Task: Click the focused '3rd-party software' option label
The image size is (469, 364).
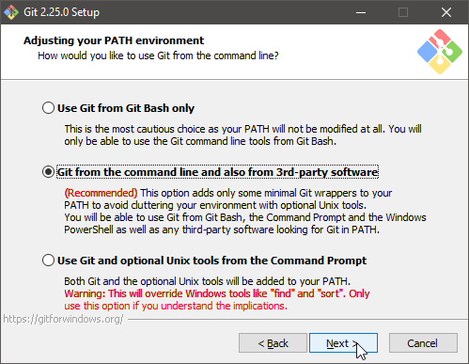Action: 217,172
